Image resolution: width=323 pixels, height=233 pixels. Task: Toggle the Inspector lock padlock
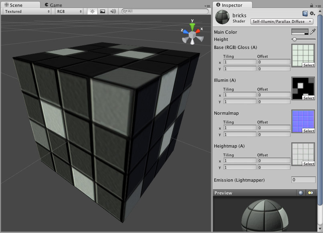311,5
